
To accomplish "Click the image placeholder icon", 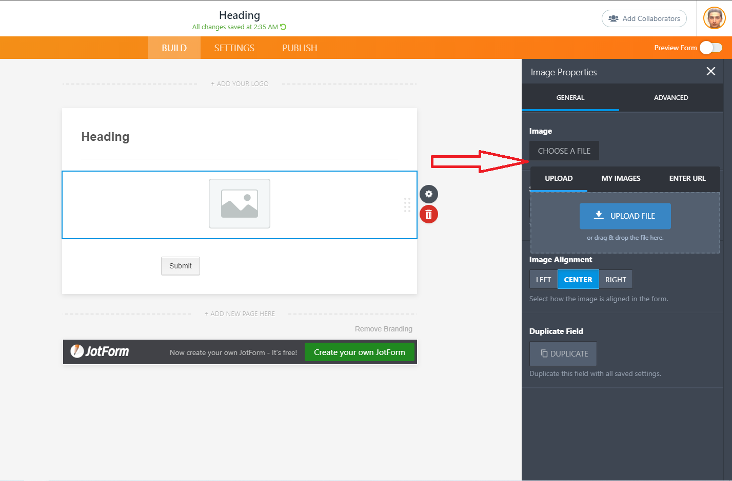I will coord(240,203).
